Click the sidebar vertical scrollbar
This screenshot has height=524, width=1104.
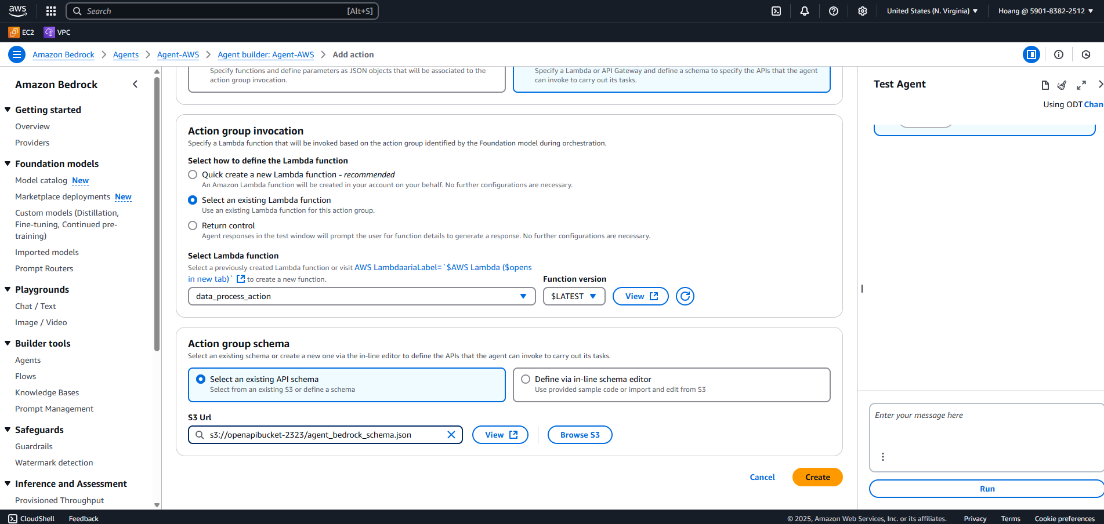tap(157, 214)
